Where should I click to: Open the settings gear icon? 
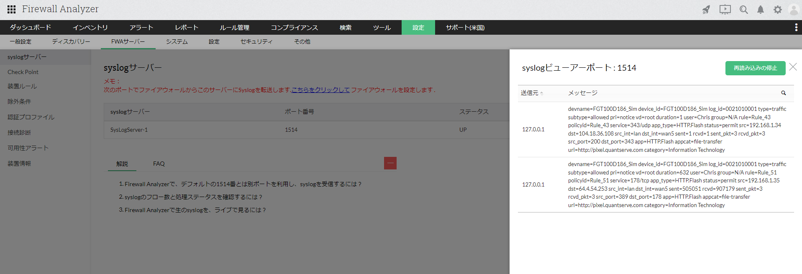(x=777, y=10)
